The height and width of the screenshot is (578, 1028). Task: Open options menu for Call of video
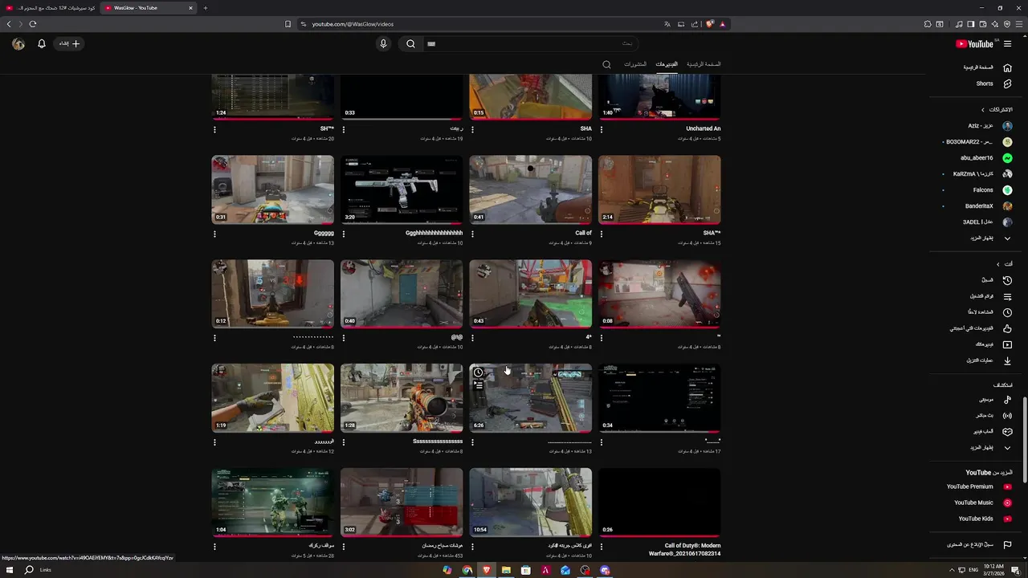472,234
